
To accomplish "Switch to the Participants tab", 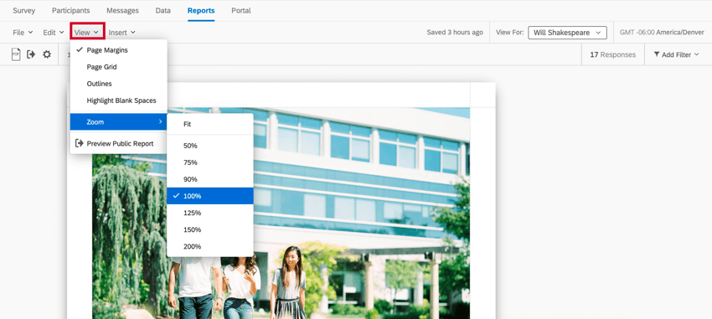I will coord(71,10).
